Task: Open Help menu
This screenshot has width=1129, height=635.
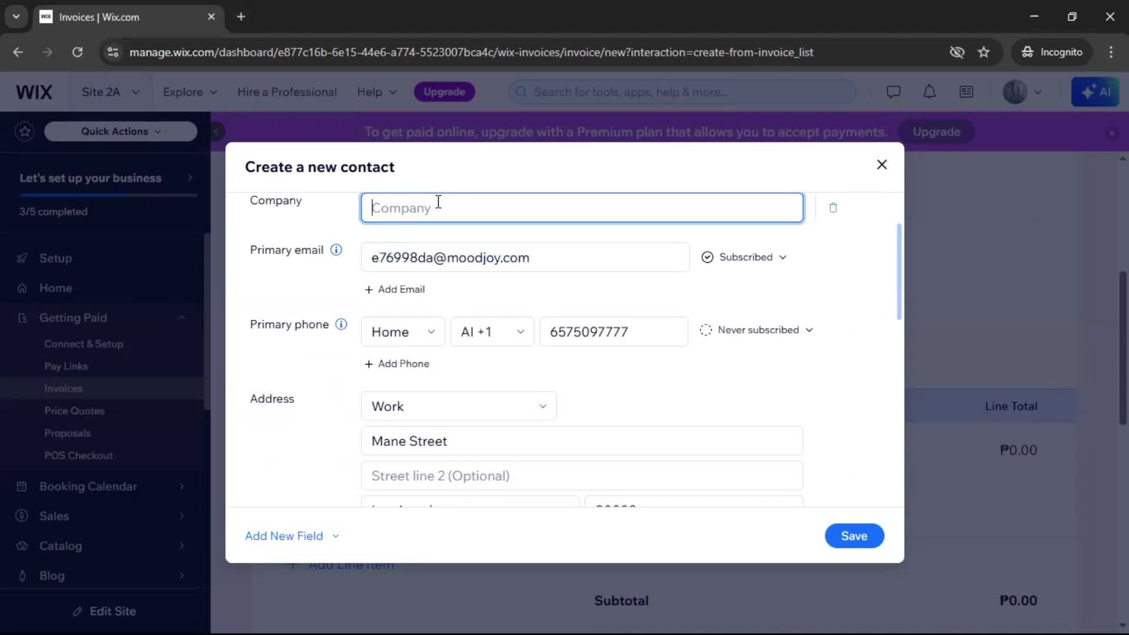Action: (376, 92)
